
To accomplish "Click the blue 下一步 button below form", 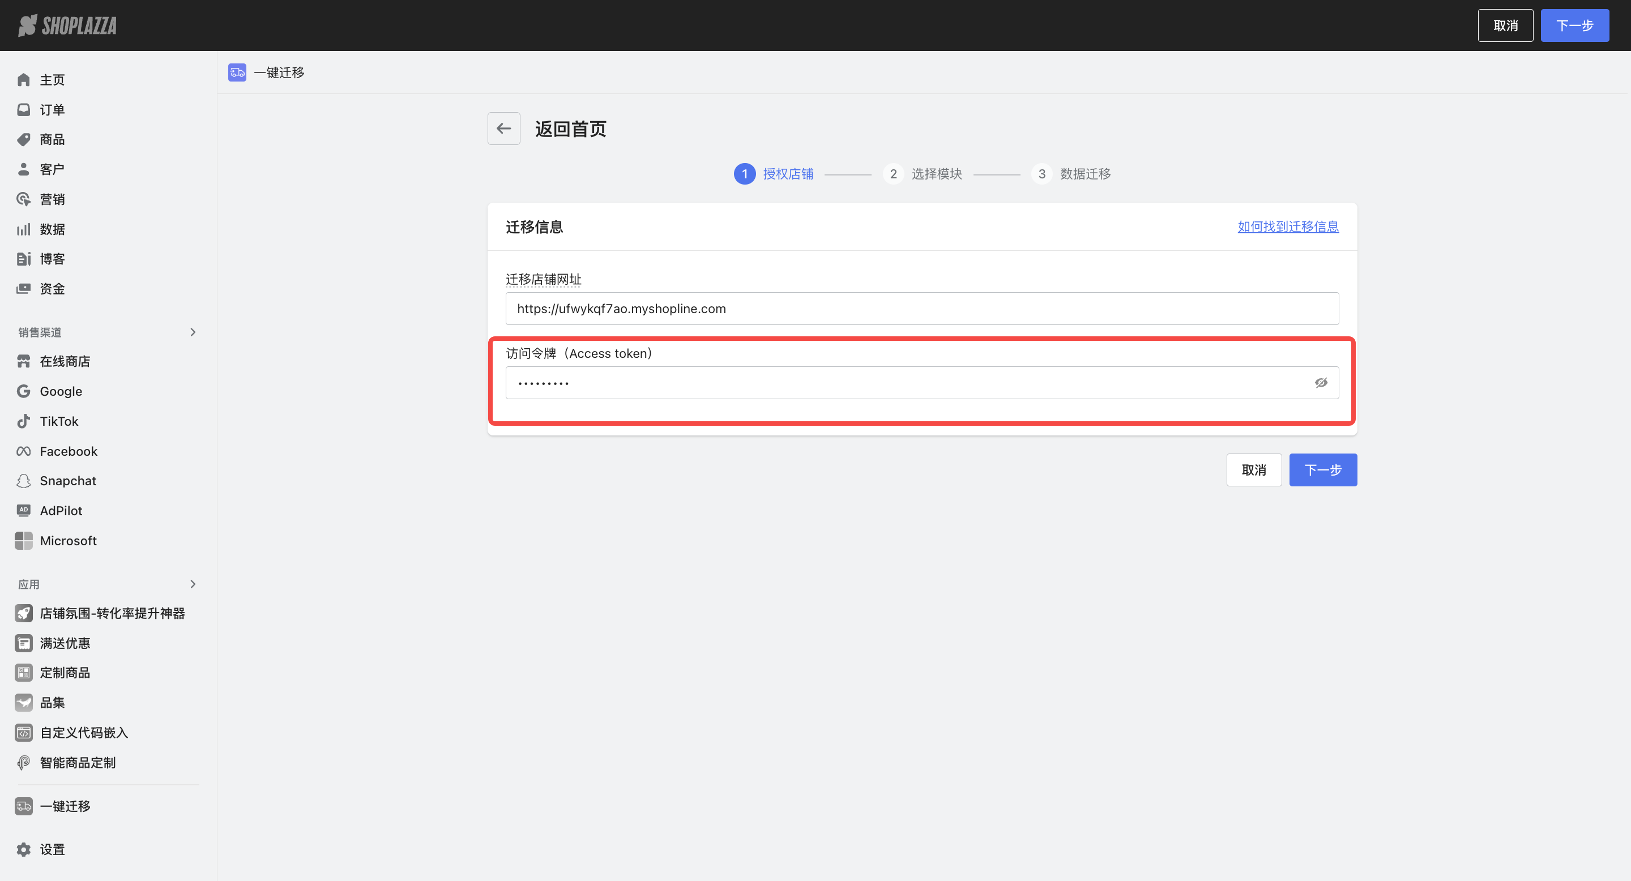I will (x=1323, y=469).
